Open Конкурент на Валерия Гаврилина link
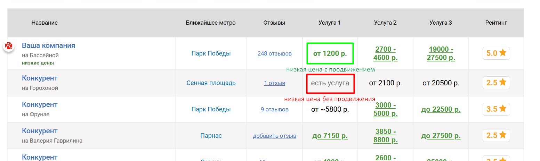540x161 pixels. point(40,131)
